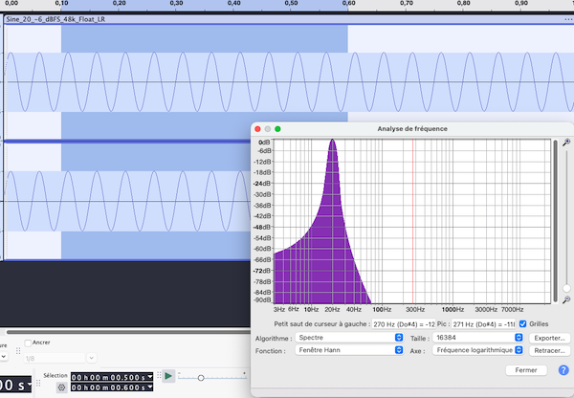Maximize the Analyse de fréquence window
Image resolution: width=574 pixels, height=398 pixels.
click(x=277, y=129)
